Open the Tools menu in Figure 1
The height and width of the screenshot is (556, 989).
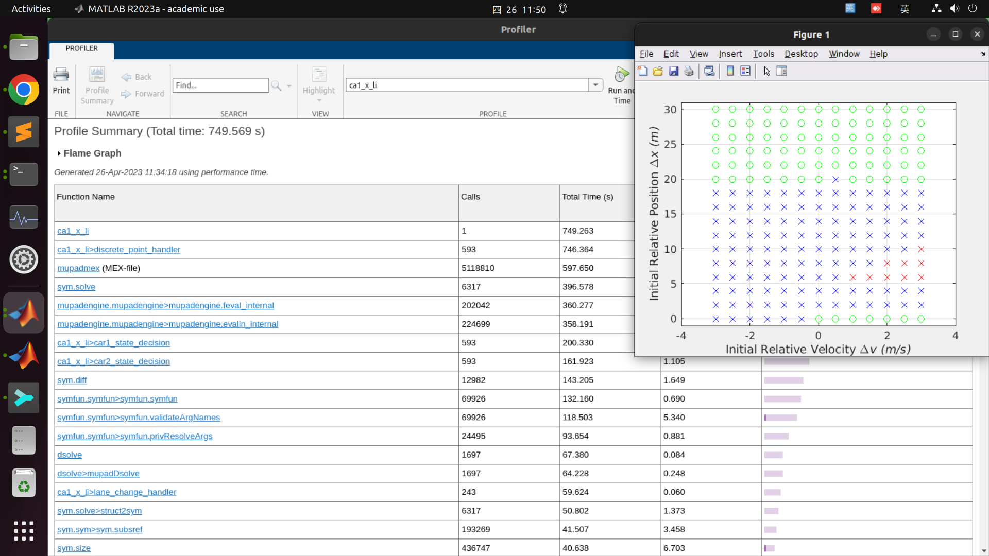[763, 54]
